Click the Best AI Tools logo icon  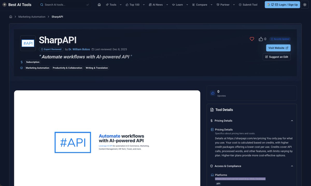tap(4, 5)
